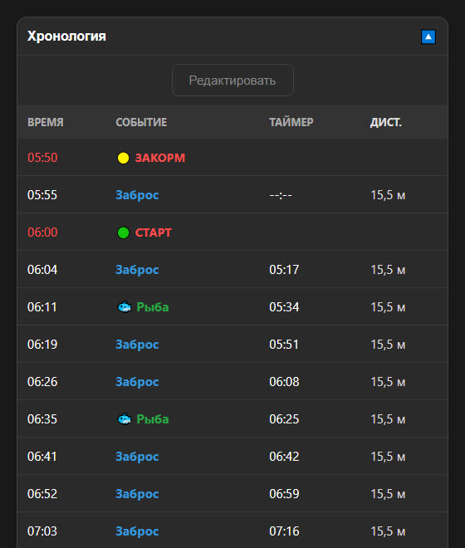The image size is (465, 548).
Task: Click the ВРЕМЯ column header
Action: 46,122
